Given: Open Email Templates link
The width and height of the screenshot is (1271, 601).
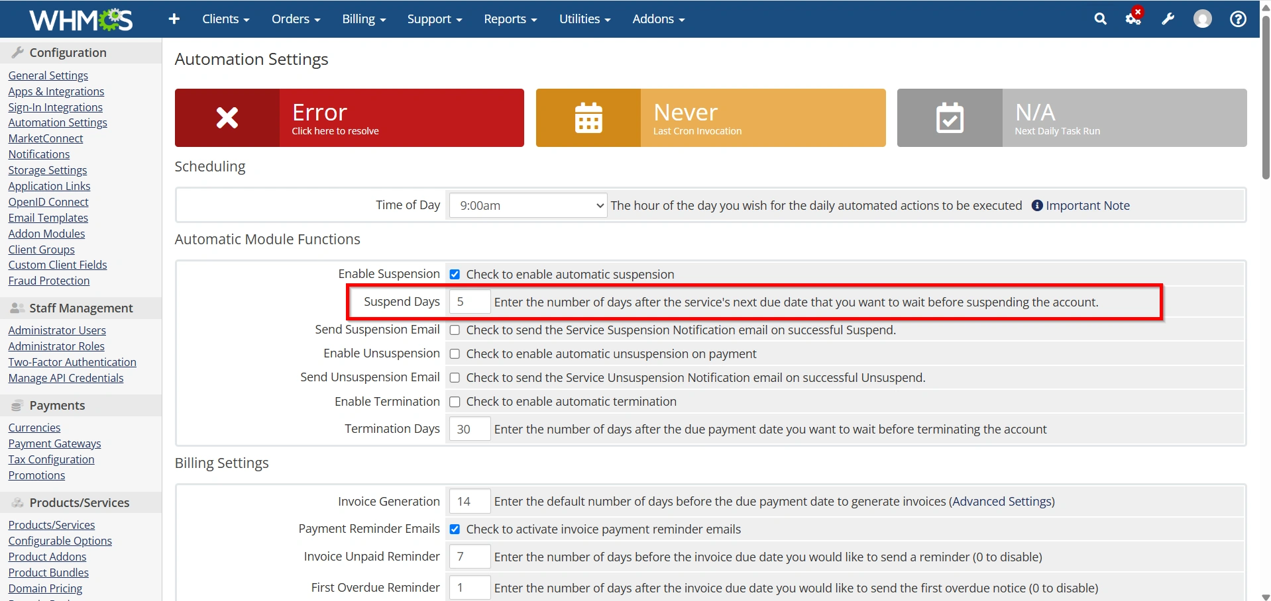Looking at the screenshot, I should (x=48, y=218).
